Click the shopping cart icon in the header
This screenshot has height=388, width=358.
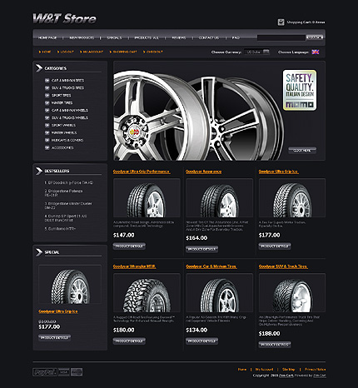[281, 22]
